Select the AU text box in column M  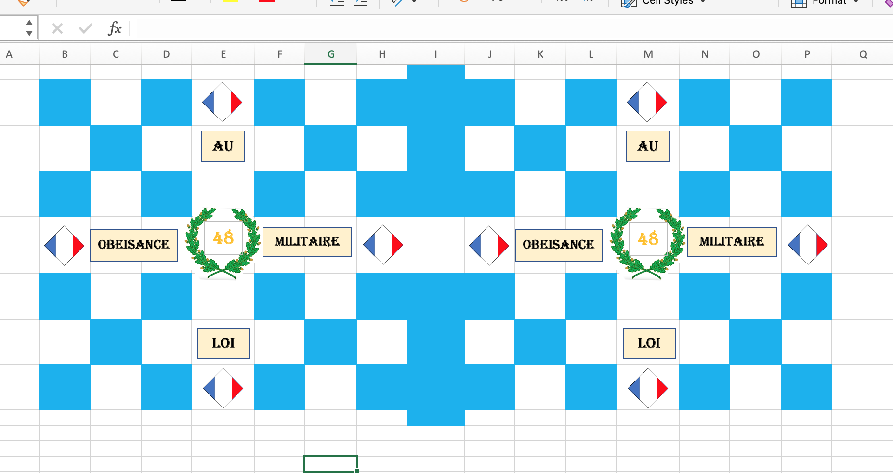click(x=648, y=146)
